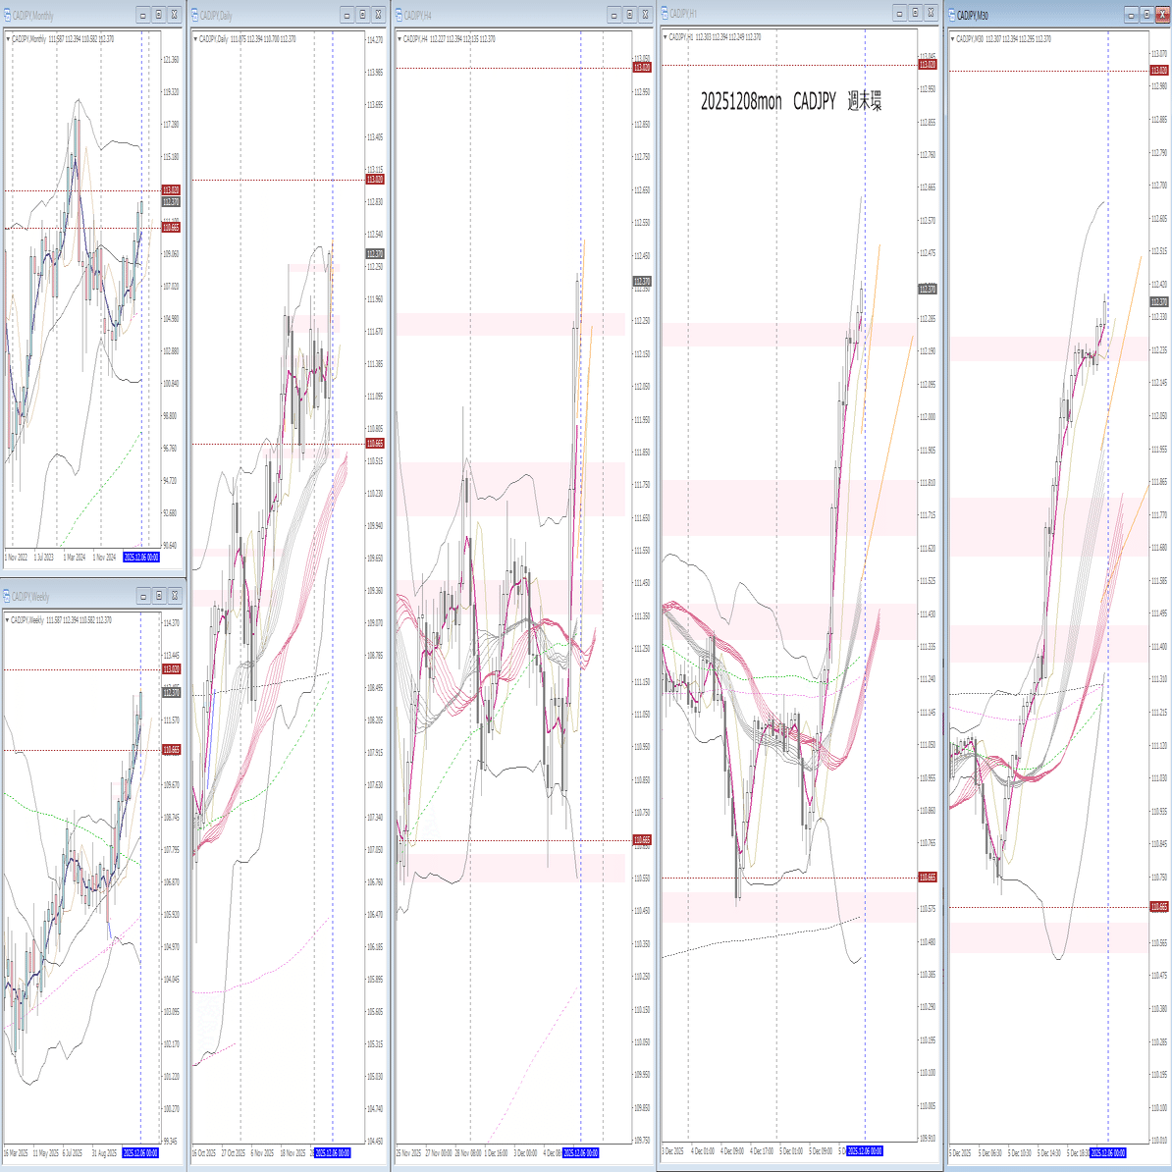Maximize the CADJPY,Weekly chart window
Viewport: 1172px width, 1172px height.
click(x=158, y=596)
